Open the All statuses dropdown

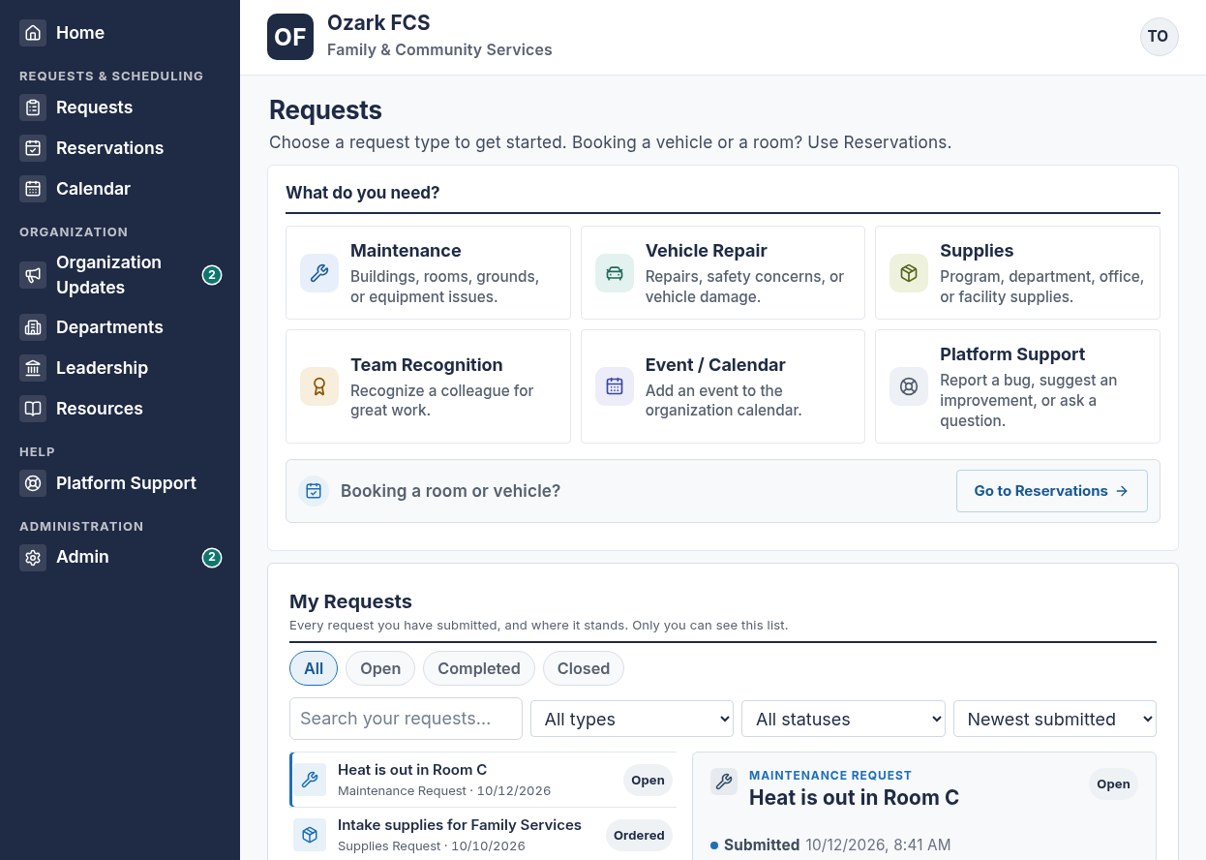click(843, 719)
